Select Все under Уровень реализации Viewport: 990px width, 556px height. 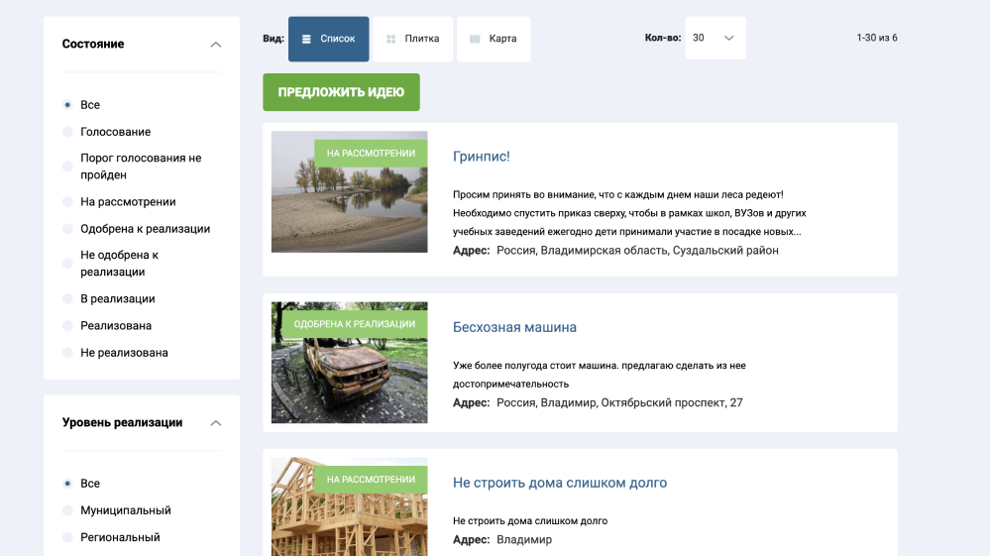tap(67, 484)
